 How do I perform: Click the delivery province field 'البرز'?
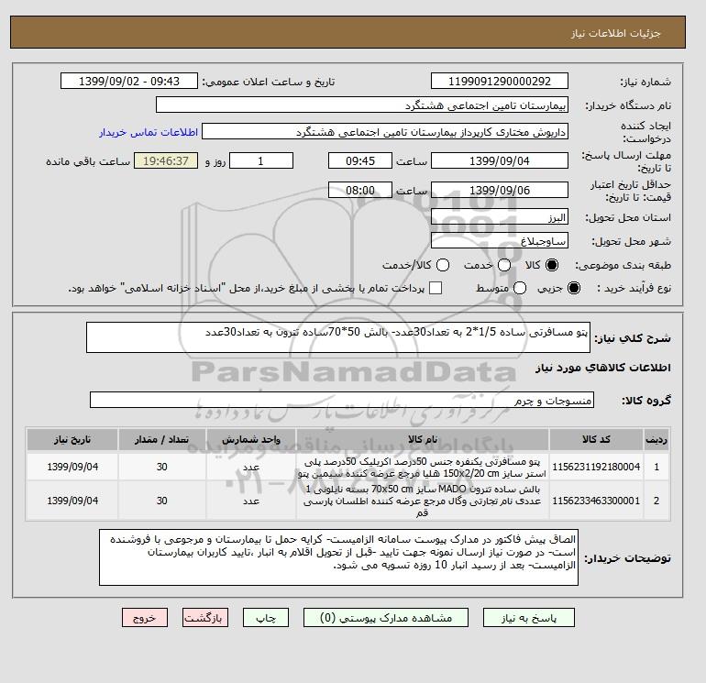coord(500,217)
